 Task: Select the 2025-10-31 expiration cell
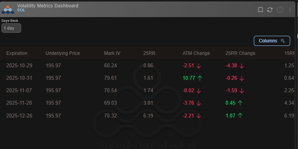19,78
